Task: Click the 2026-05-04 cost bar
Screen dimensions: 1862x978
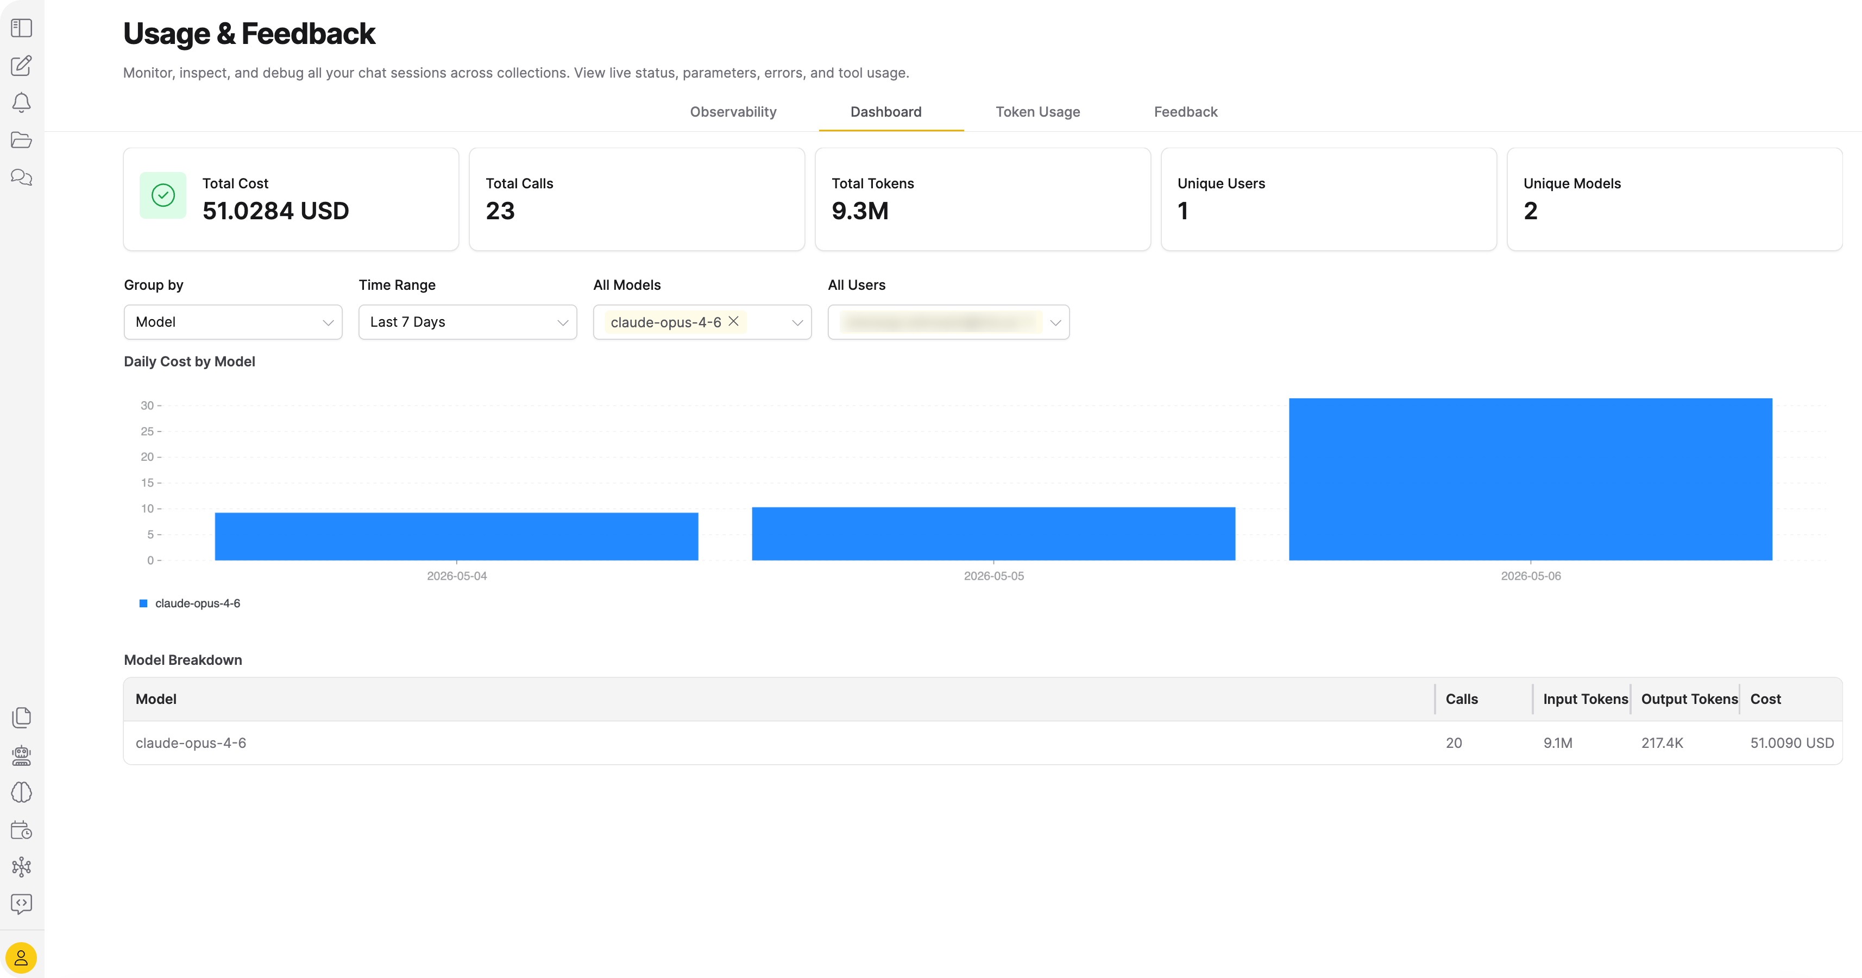Action: coord(456,537)
